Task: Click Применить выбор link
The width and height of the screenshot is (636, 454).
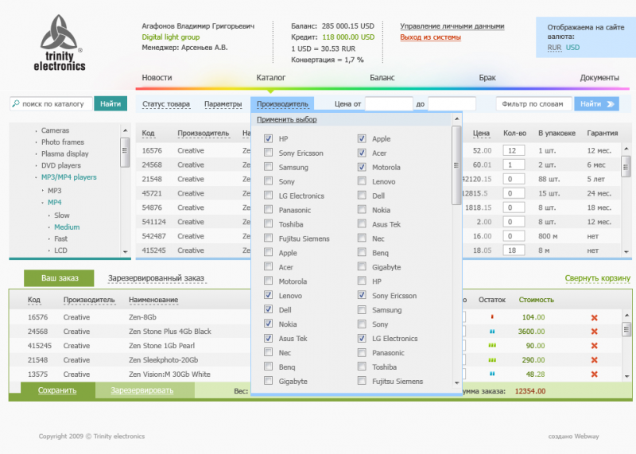Action: pyautogui.click(x=287, y=119)
